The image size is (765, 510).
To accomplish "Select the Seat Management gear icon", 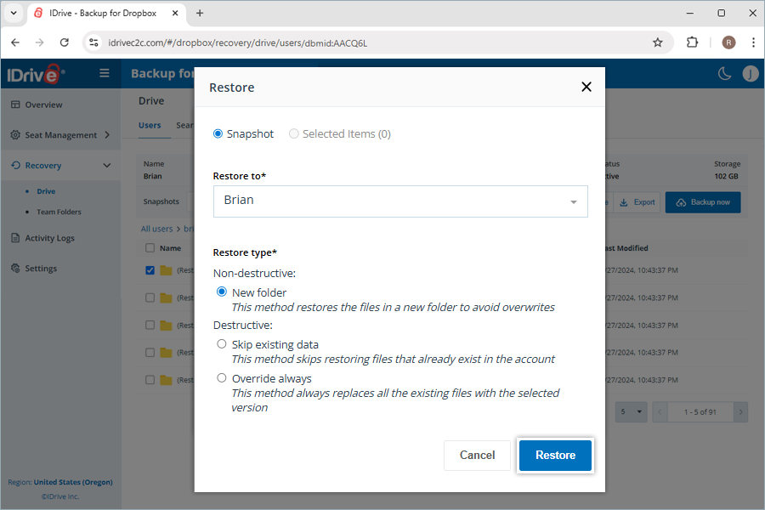I will [14, 134].
